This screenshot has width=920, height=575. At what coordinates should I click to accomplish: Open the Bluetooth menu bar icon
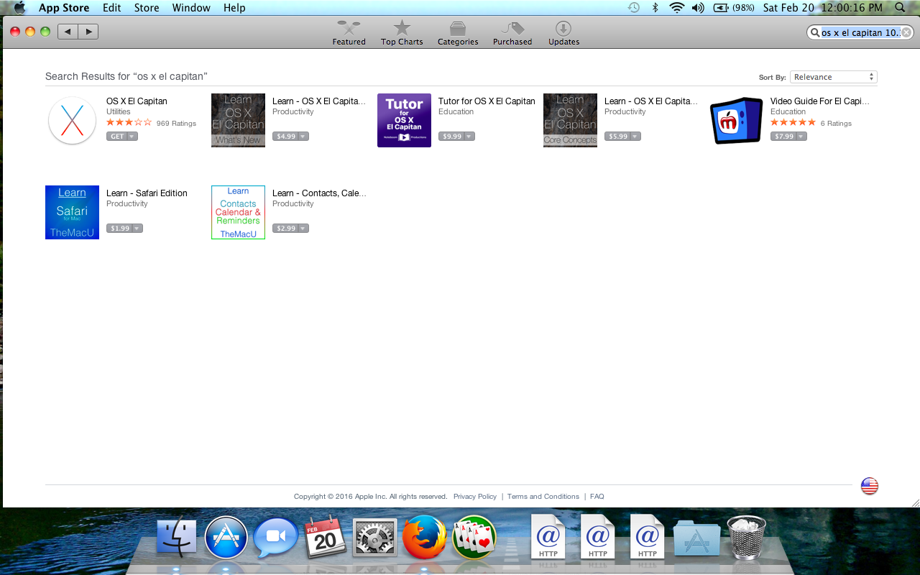pos(655,8)
